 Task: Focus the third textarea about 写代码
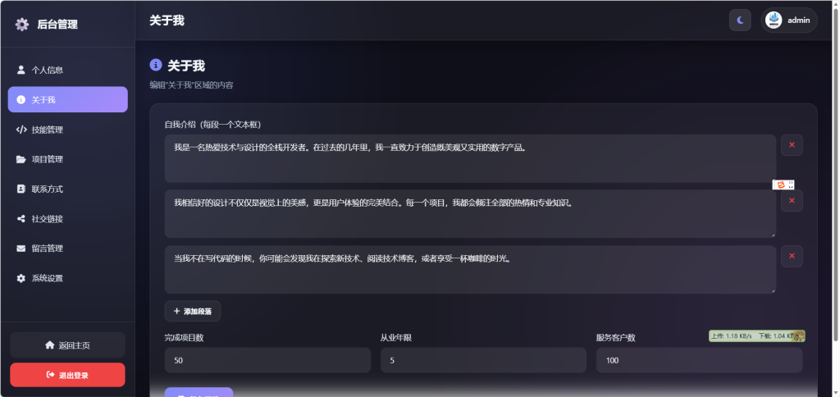tap(470, 270)
